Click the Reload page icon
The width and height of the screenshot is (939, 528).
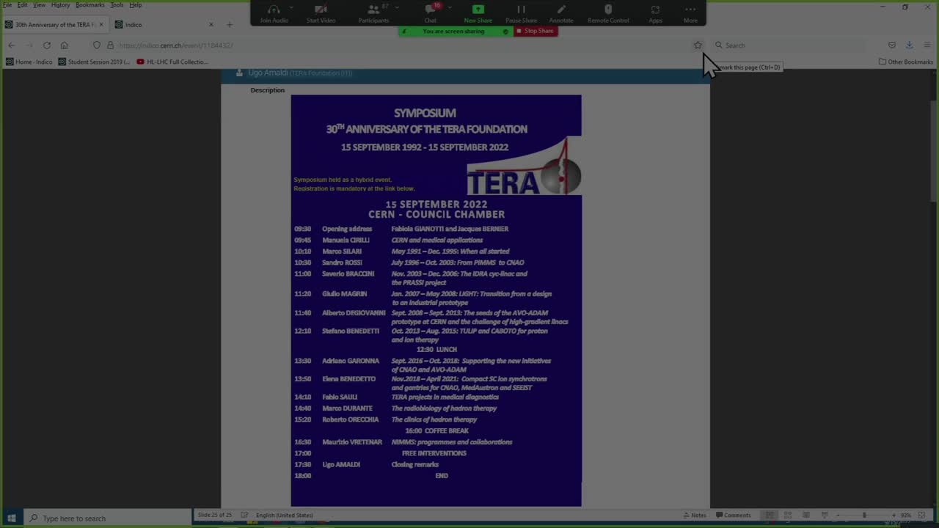pyautogui.click(x=46, y=45)
